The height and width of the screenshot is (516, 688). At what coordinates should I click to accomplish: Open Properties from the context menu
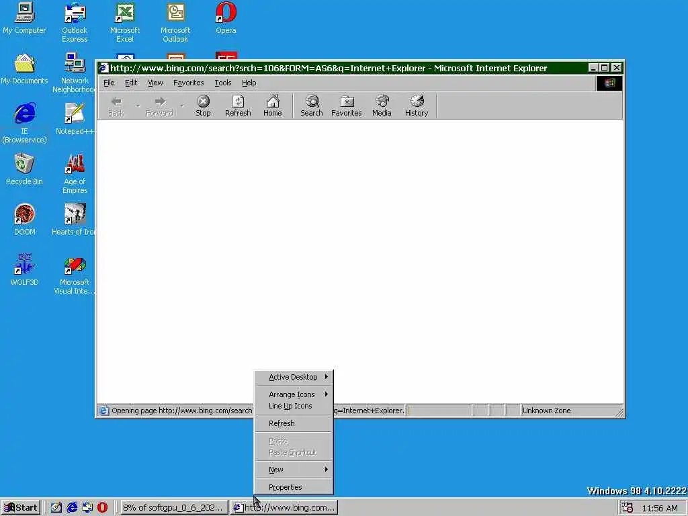click(x=294, y=487)
